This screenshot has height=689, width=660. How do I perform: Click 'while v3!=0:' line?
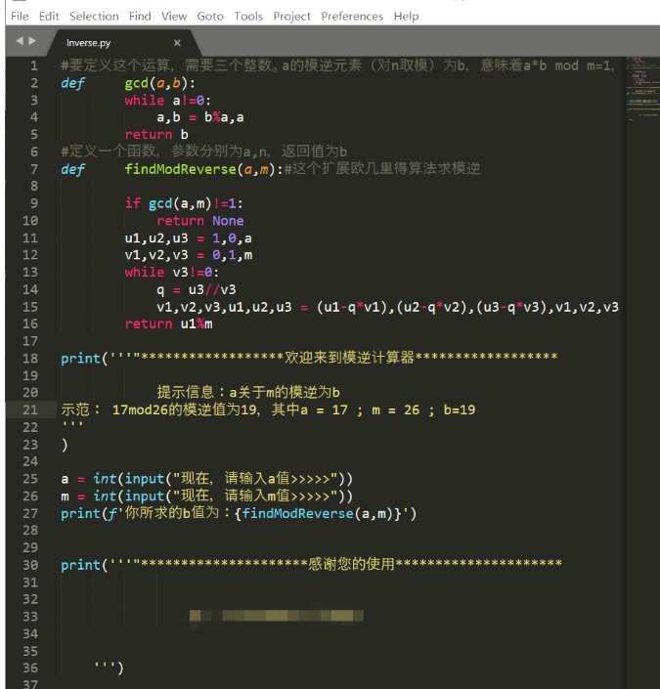(x=172, y=273)
